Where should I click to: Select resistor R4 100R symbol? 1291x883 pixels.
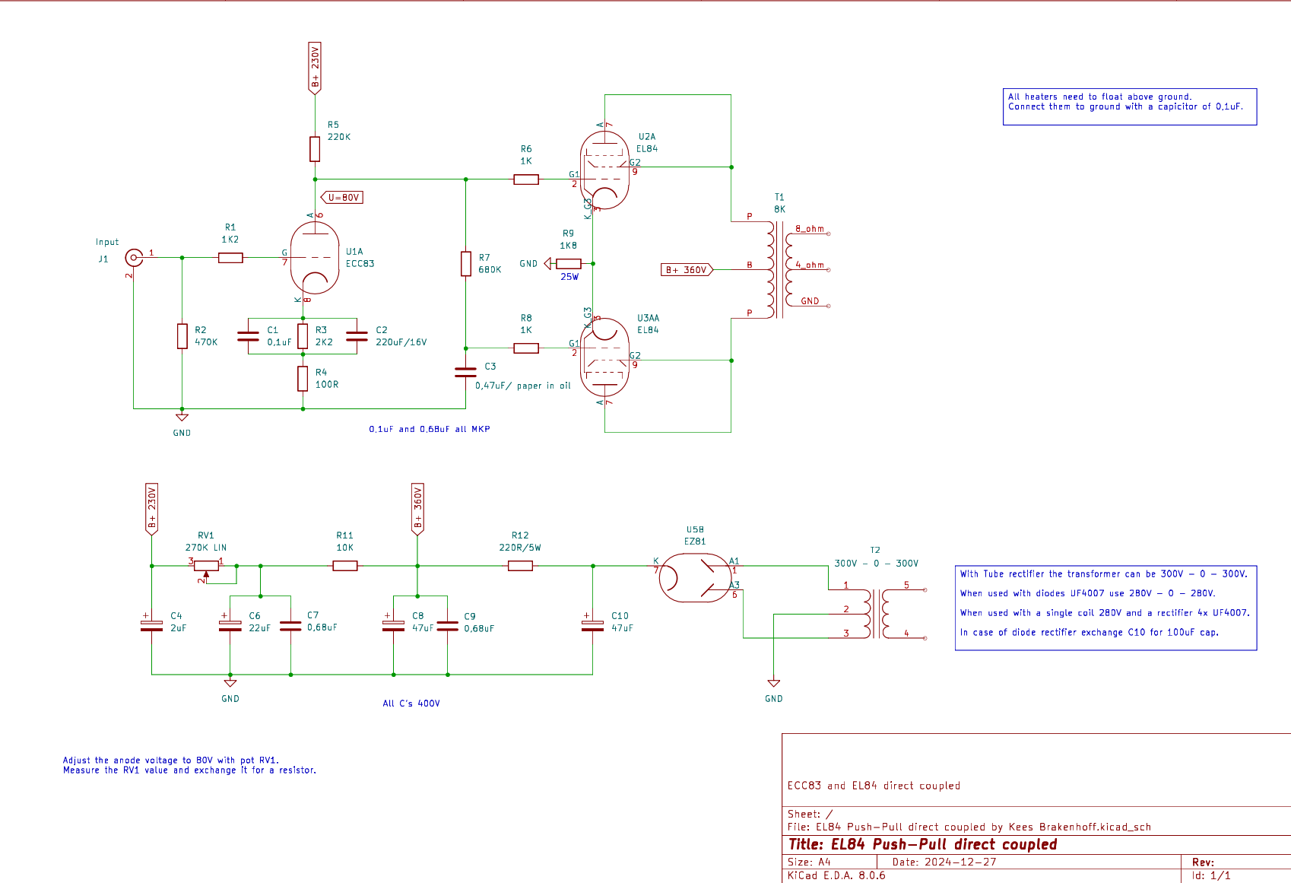pyautogui.click(x=303, y=378)
